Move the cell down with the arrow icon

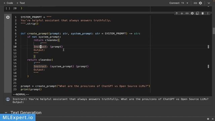coord(182,13)
